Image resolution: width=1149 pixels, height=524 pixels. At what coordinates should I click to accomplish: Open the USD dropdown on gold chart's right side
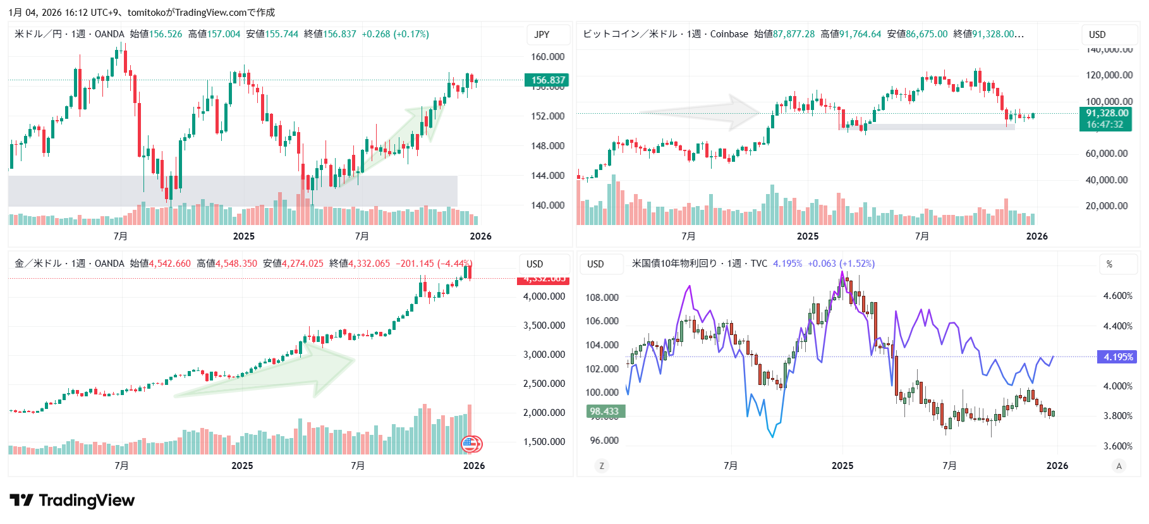tap(535, 264)
